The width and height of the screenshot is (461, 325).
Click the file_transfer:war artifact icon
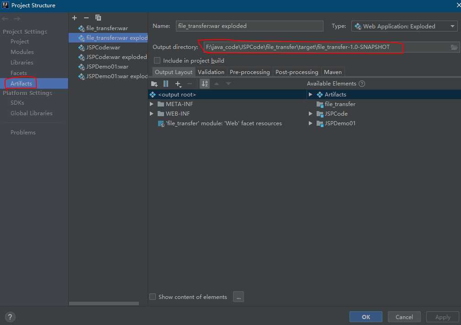[x=81, y=28]
